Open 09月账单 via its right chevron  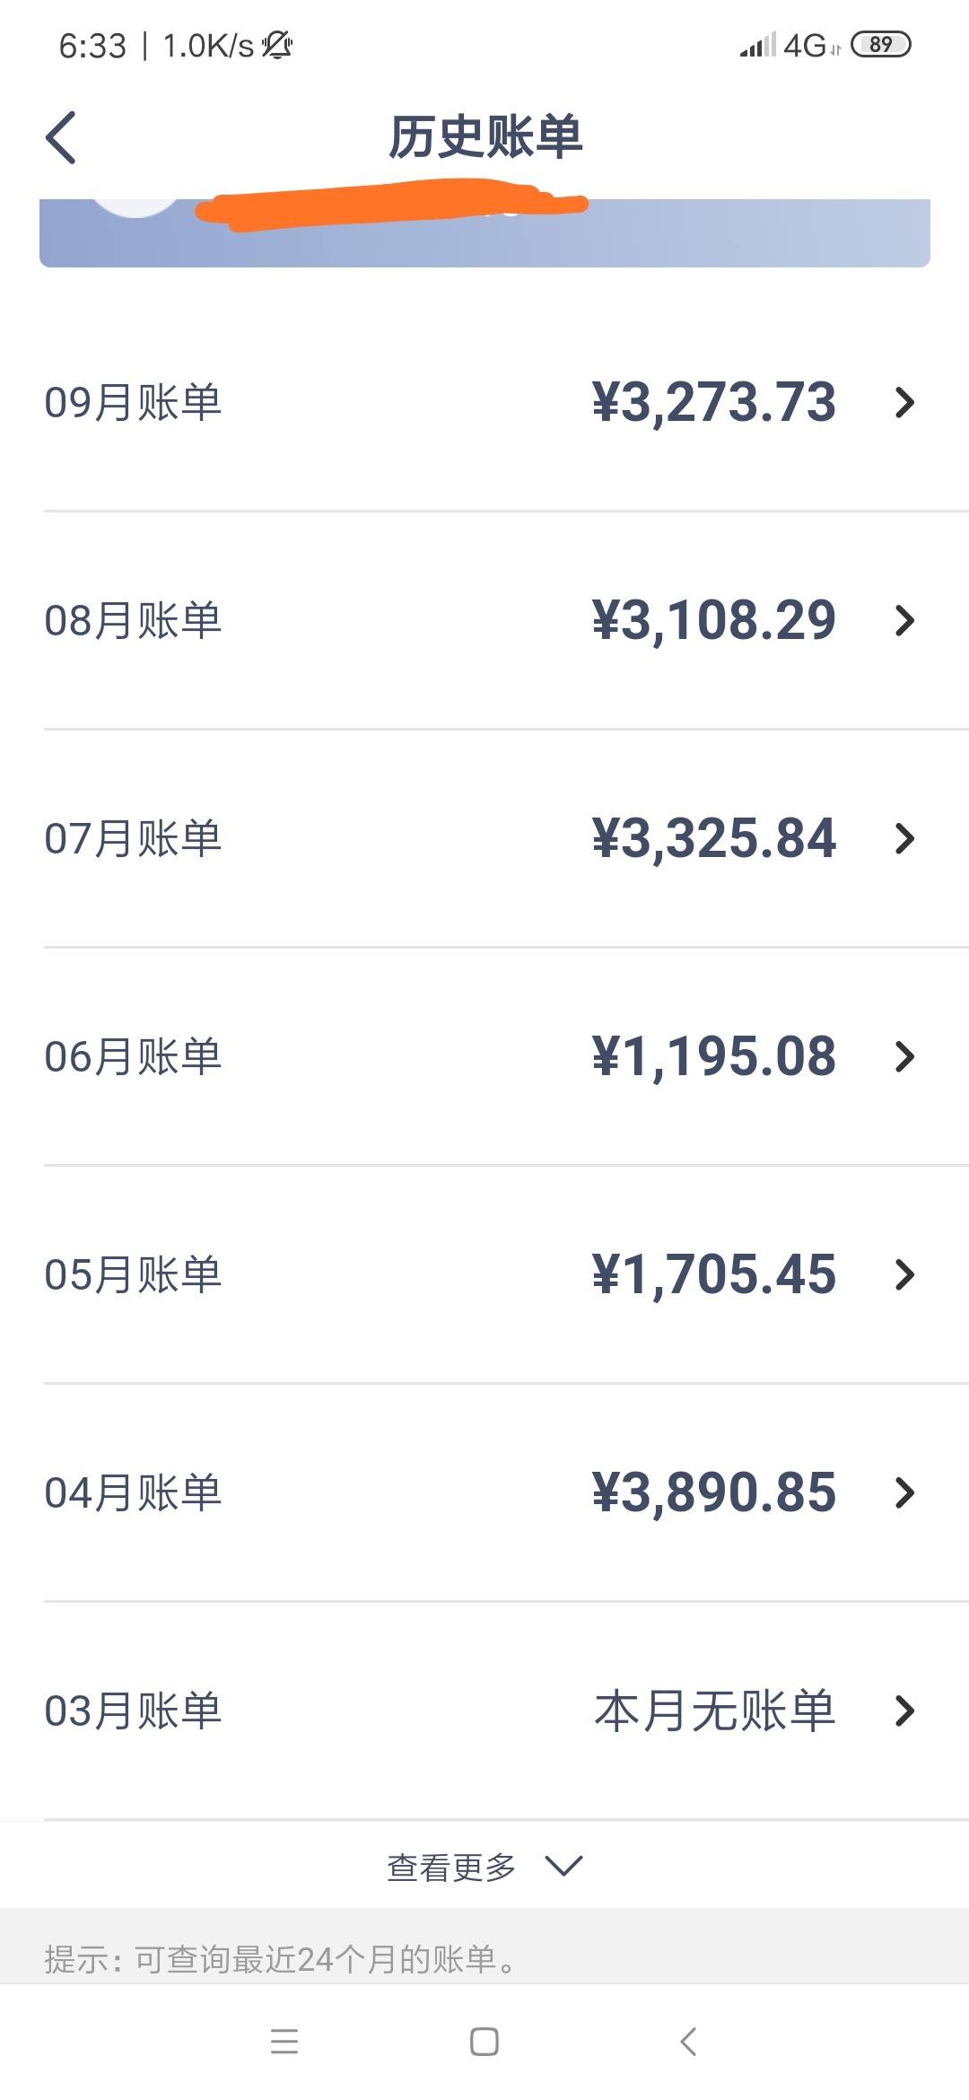click(x=904, y=402)
